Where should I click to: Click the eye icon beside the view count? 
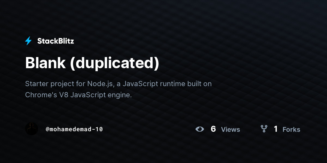(200, 129)
